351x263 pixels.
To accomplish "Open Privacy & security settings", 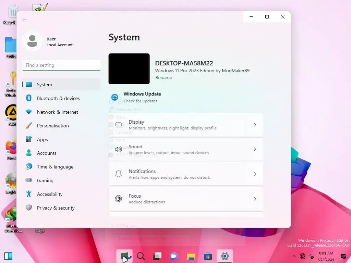I will tap(61, 208).
